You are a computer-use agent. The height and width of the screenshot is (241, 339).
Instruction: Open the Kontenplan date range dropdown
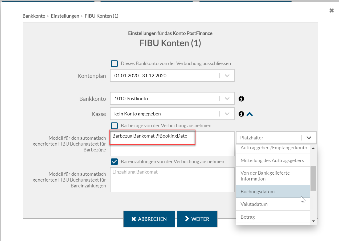click(172, 76)
